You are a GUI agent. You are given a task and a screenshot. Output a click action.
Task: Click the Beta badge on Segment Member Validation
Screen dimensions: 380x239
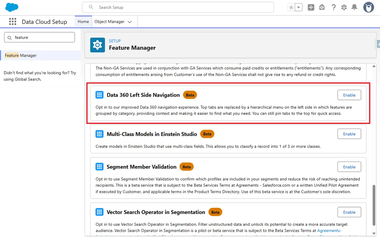(x=187, y=167)
